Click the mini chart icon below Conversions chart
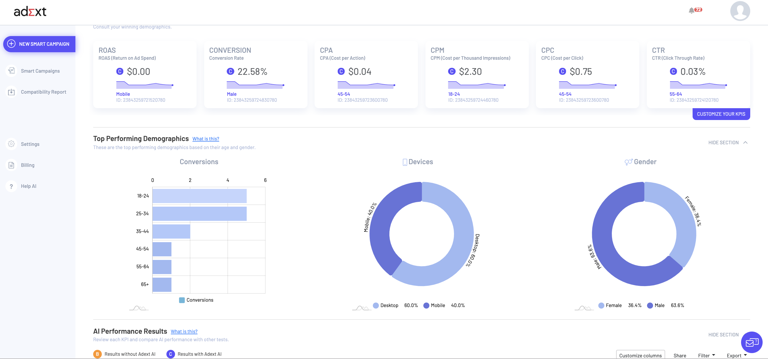This screenshot has height=359, width=768. point(139,308)
